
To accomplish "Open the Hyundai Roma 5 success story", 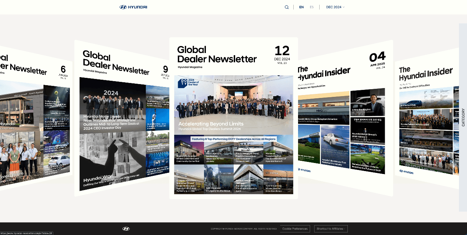I will [278, 150].
